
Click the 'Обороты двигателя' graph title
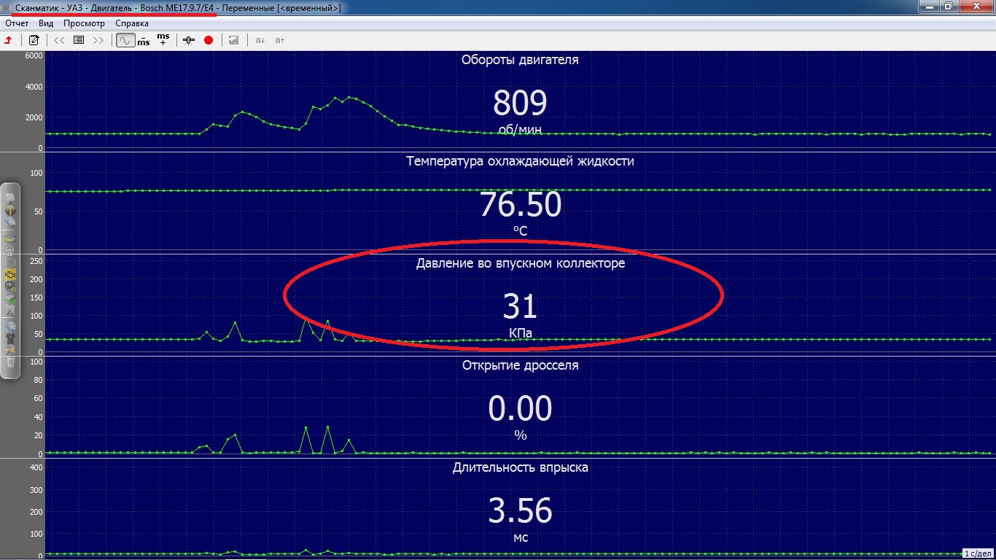(520, 60)
